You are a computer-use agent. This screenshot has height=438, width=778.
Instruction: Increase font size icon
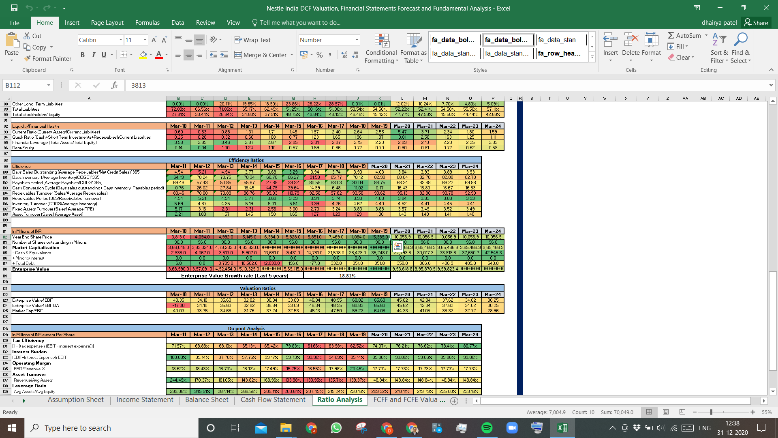[x=154, y=40]
